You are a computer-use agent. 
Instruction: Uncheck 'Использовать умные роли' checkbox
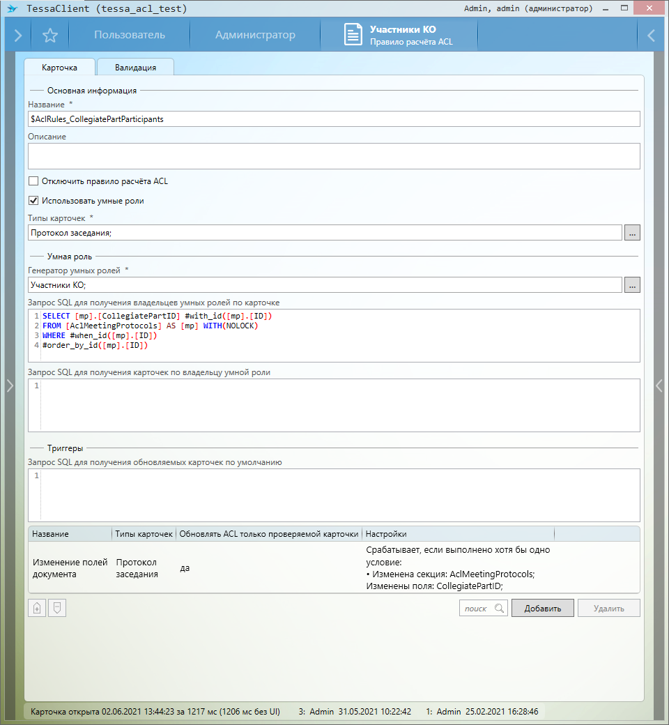click(33, 201)
